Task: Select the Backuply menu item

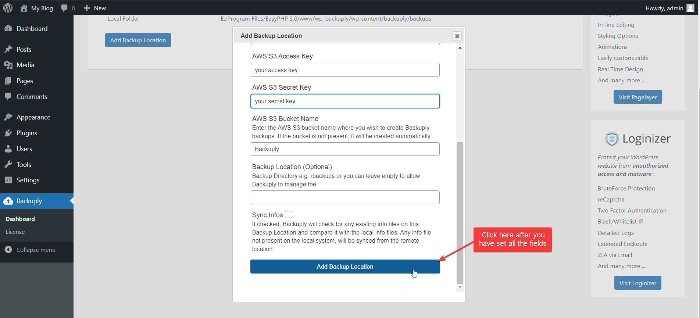Action: 37,201
